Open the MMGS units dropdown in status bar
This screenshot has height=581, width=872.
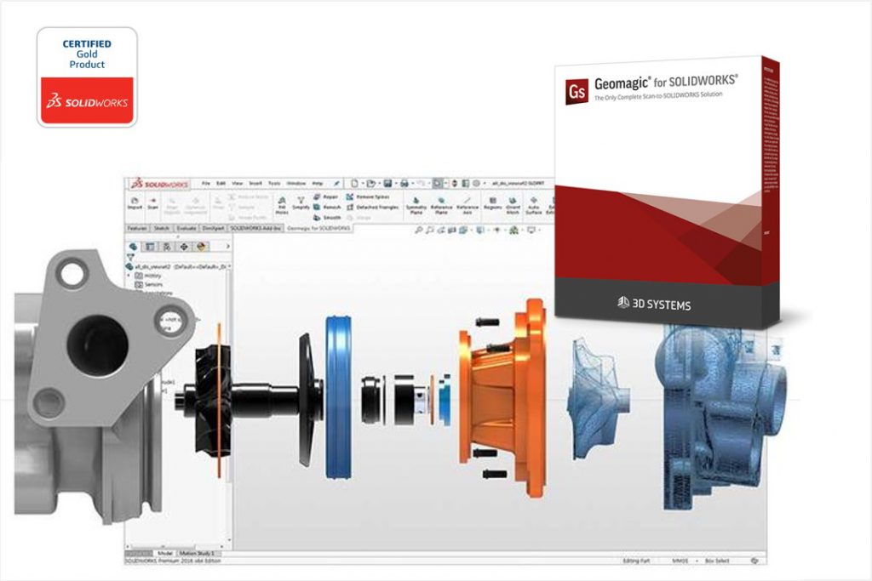[684, 561]
